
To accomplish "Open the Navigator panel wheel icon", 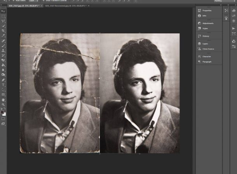I will (x=234, y=21).
